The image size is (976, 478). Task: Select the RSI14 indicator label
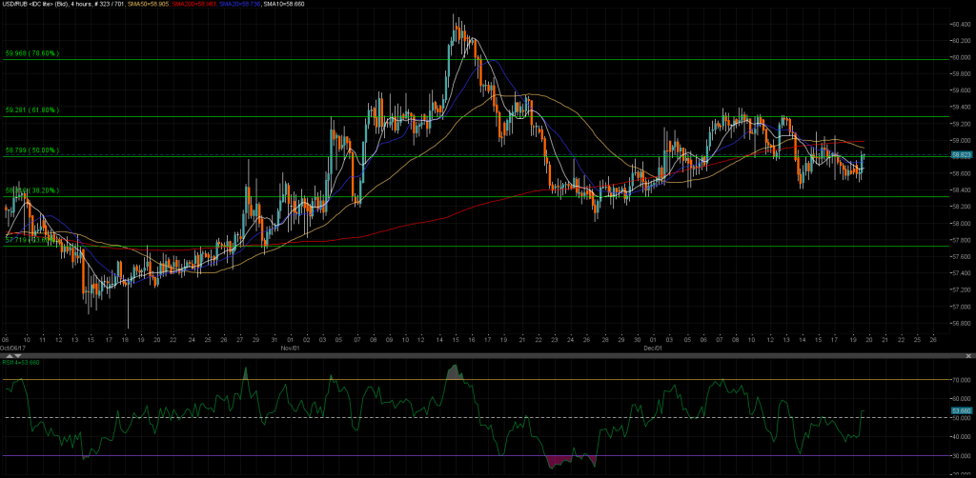coord(20,362)
